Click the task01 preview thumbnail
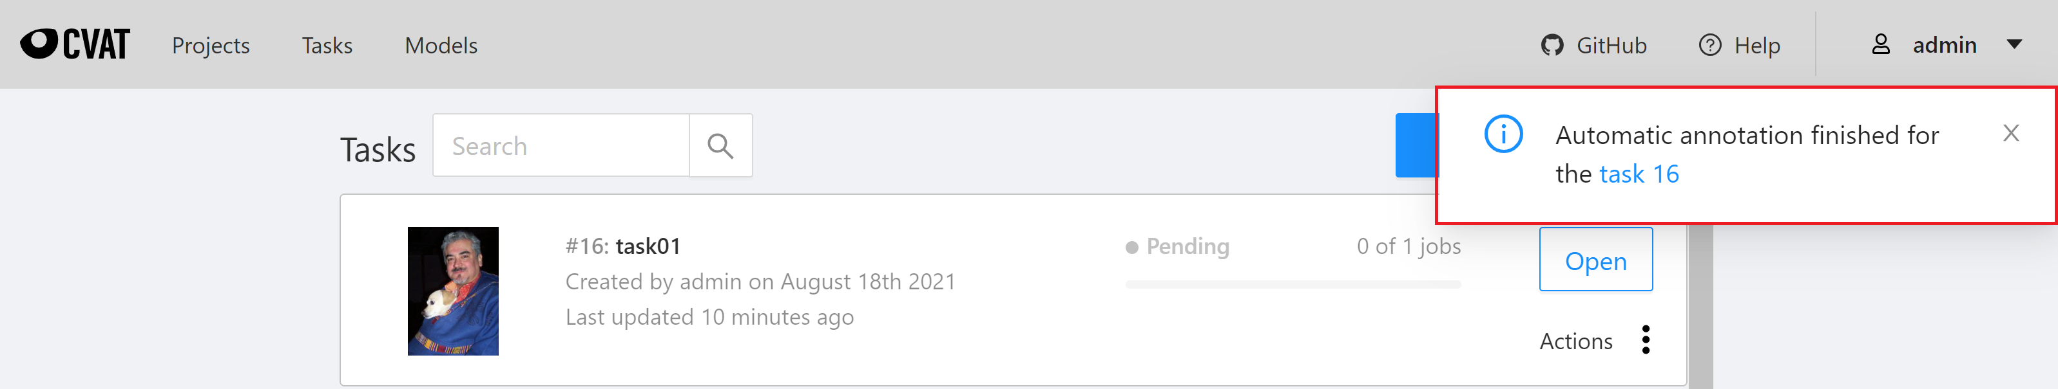Viewport: 2058px width, 389px height. [453, 291]
